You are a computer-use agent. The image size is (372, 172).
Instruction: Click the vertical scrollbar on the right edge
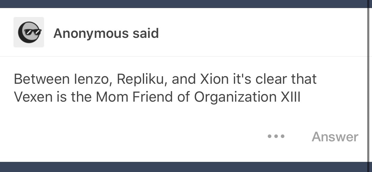tap(368, 83)
